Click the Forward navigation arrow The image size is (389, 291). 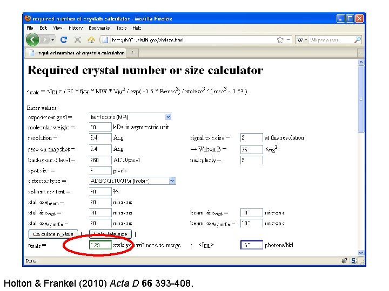coord(45,39)
